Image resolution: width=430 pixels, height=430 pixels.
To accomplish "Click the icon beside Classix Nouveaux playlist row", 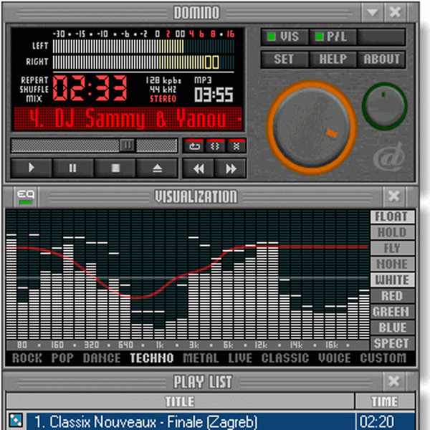I will tap(16, 421).
